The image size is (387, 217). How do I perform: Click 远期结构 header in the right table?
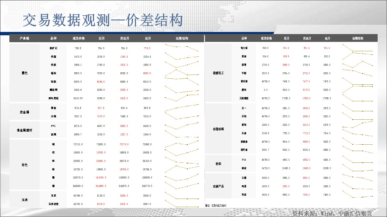point(358,38)
